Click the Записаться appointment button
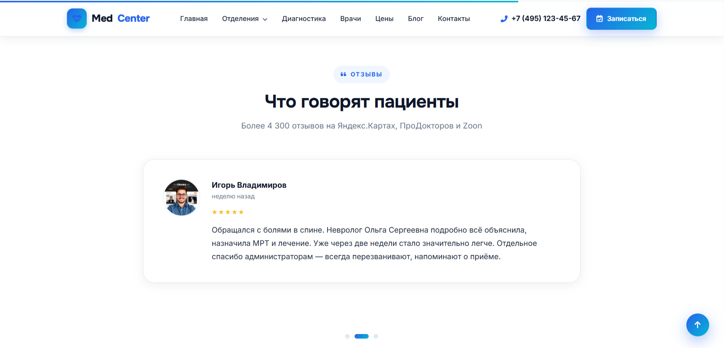This screenshot has height=348, width=724. [x=621, y=19]
